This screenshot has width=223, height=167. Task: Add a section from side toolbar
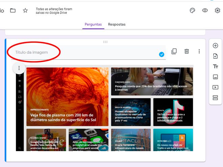pyautogui.click(x=215, y=98)
